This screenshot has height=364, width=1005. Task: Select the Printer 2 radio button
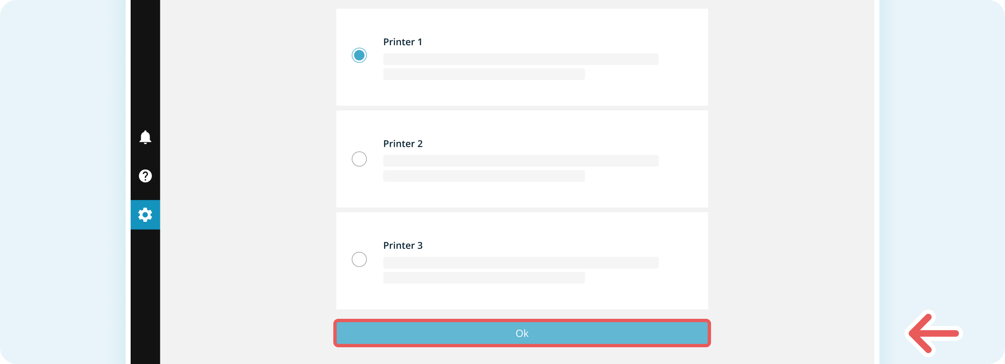point(359,159)
